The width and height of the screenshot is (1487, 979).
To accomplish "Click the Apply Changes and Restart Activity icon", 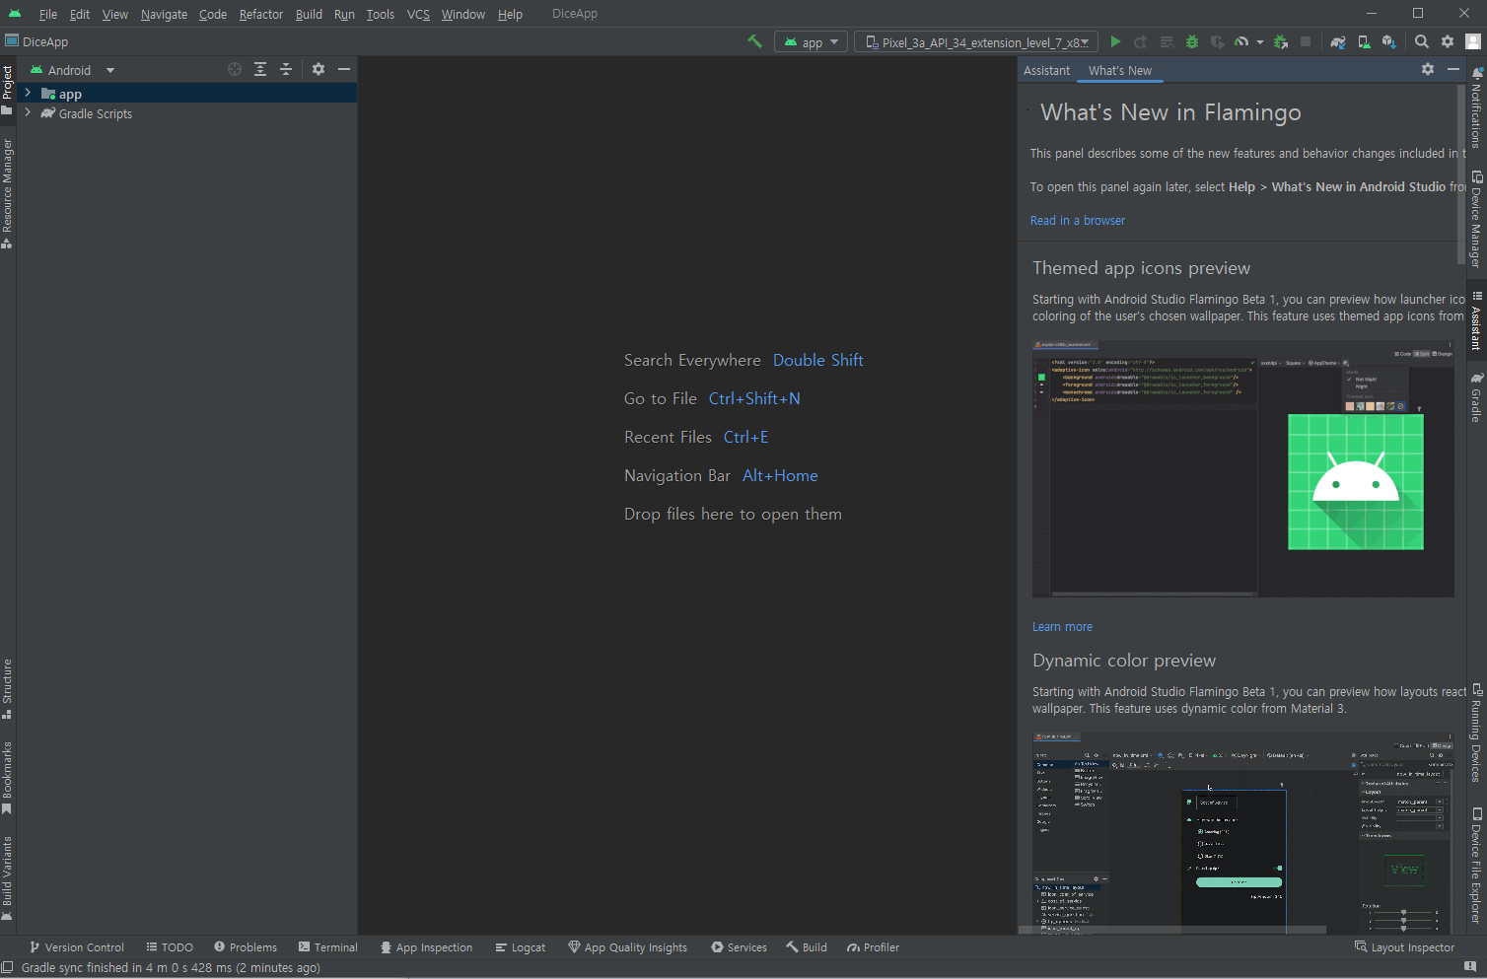I will point(1141,41).
